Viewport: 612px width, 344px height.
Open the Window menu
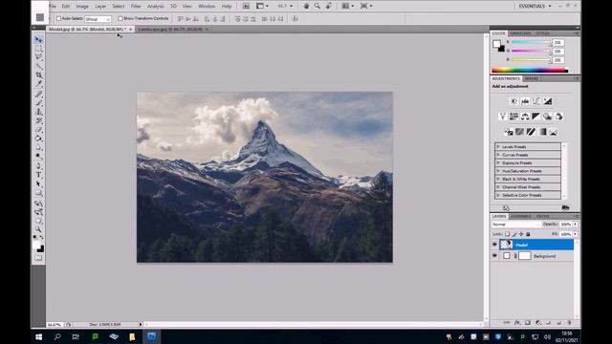click(207, 7)
